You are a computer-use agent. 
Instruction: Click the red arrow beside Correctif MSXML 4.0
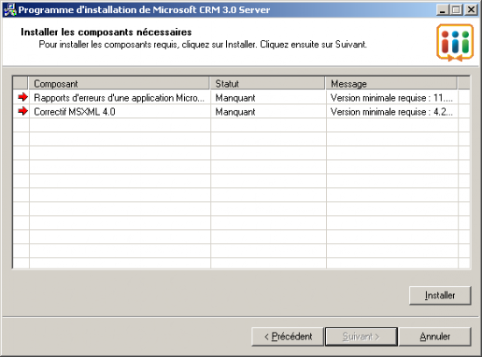coord(23,111)
